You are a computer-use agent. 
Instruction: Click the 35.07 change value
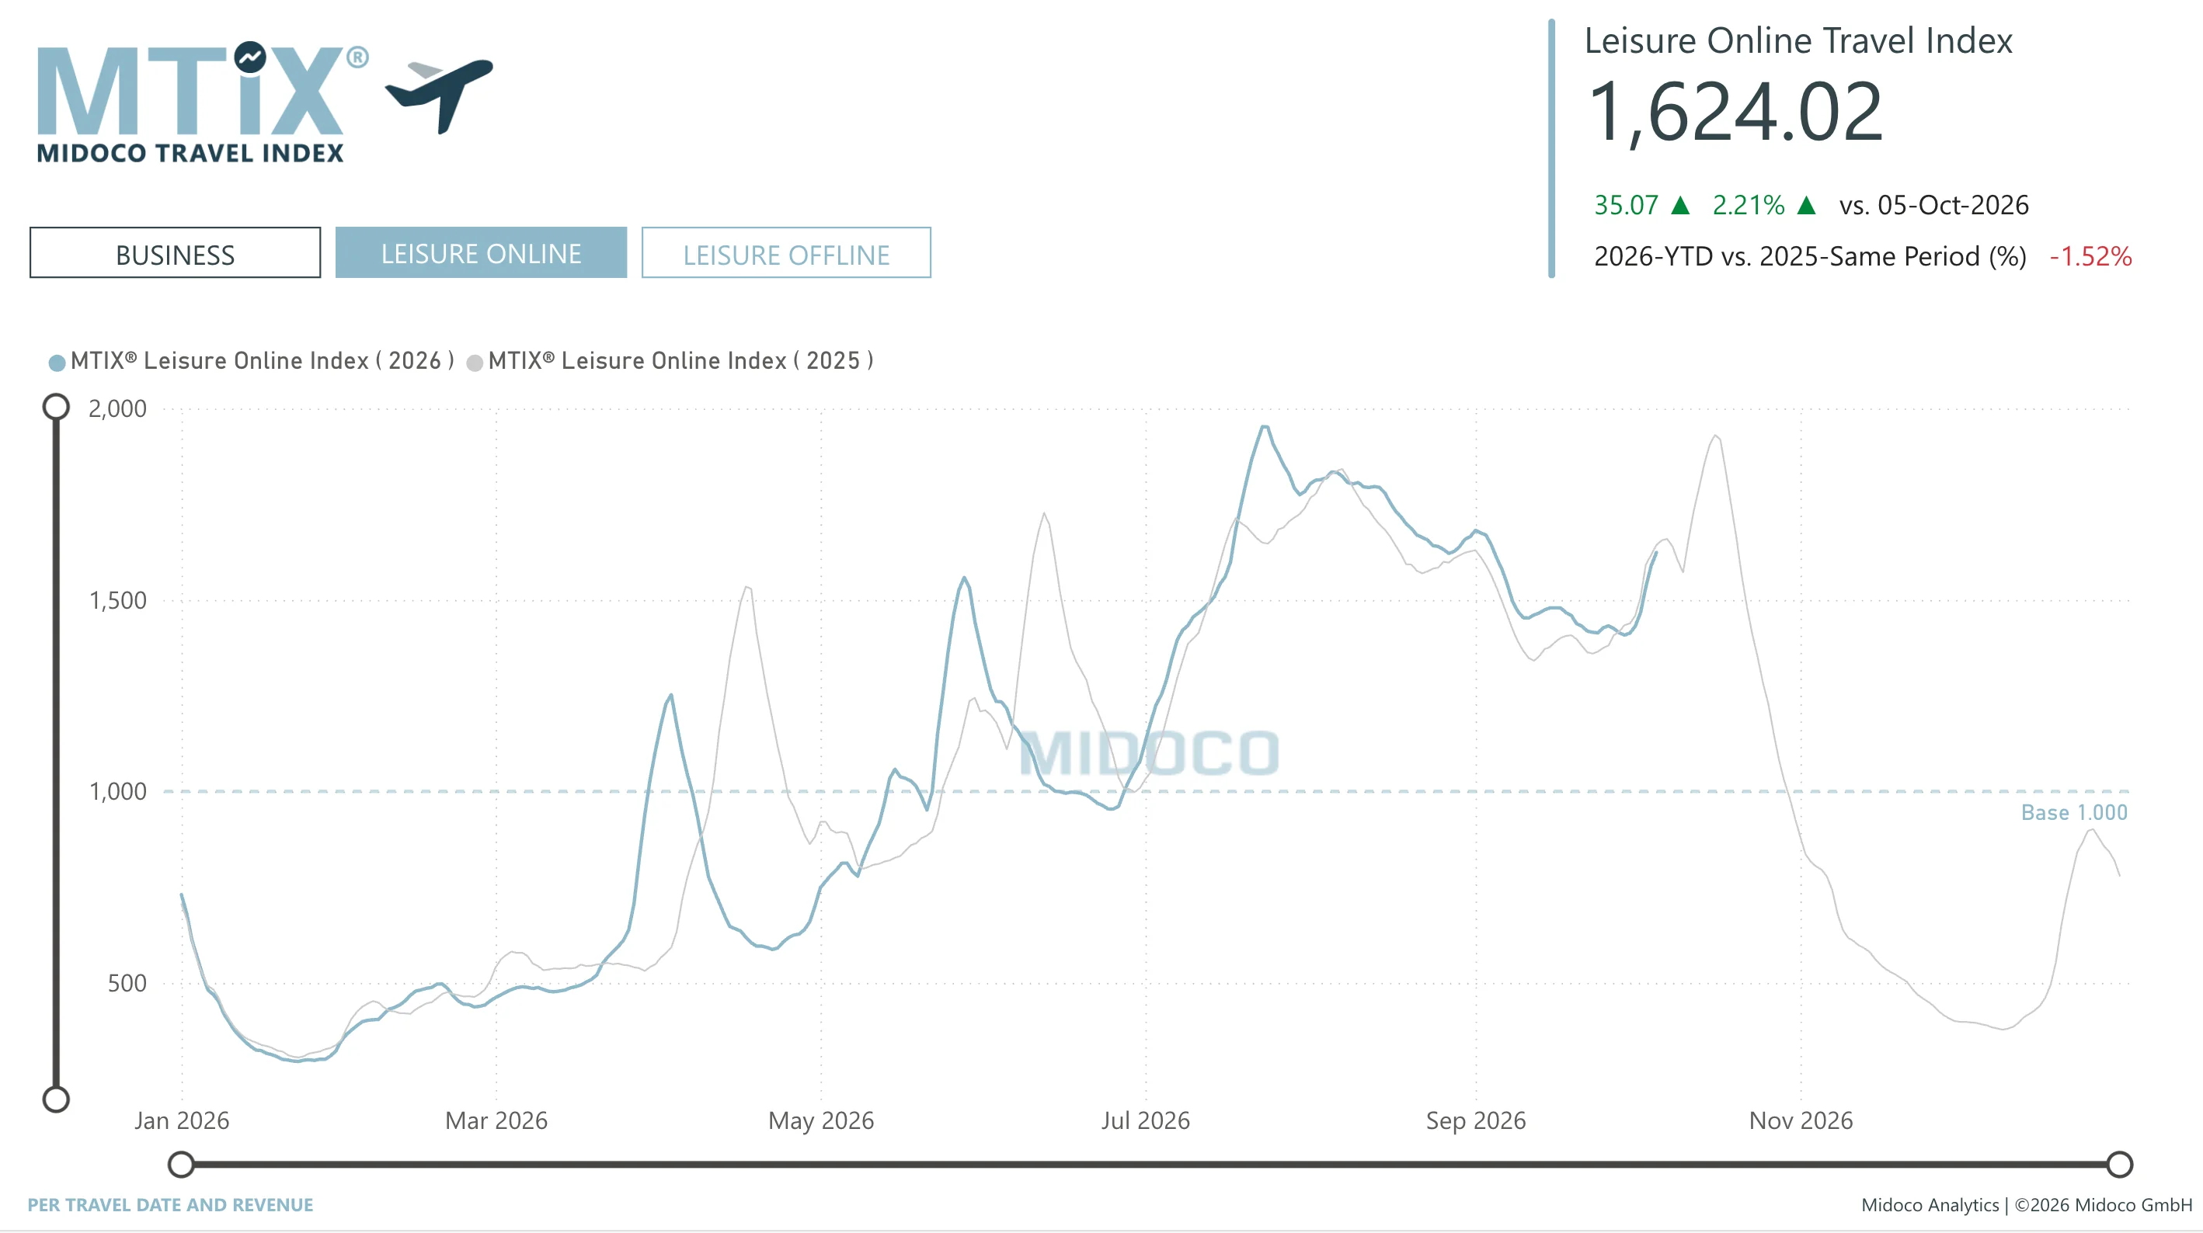click(x=1626, y=205)
